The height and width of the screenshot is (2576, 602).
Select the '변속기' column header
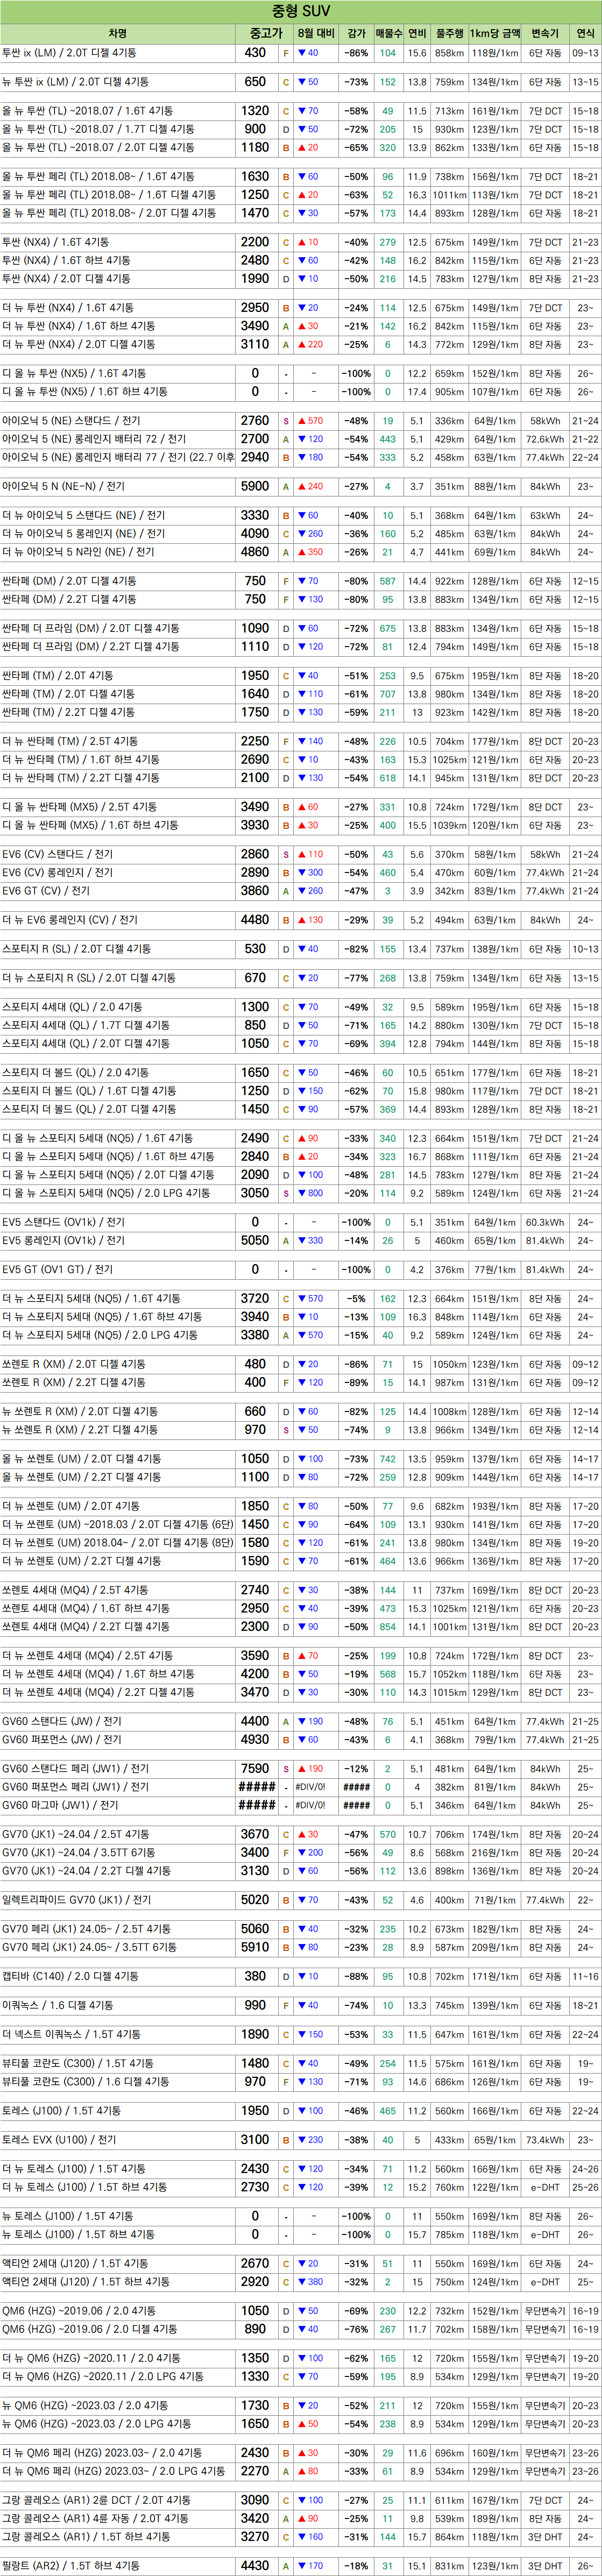point(545,33)
